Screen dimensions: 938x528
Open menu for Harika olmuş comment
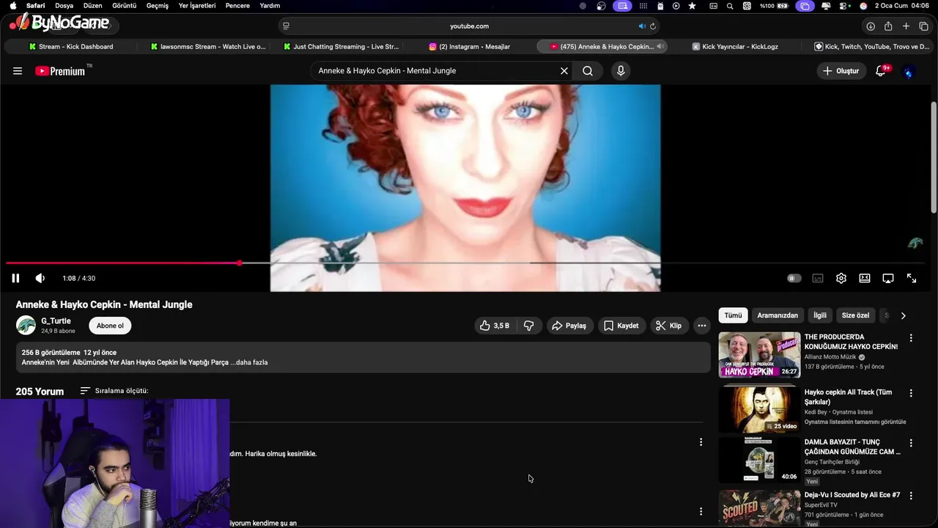click(x=701, y=442)
